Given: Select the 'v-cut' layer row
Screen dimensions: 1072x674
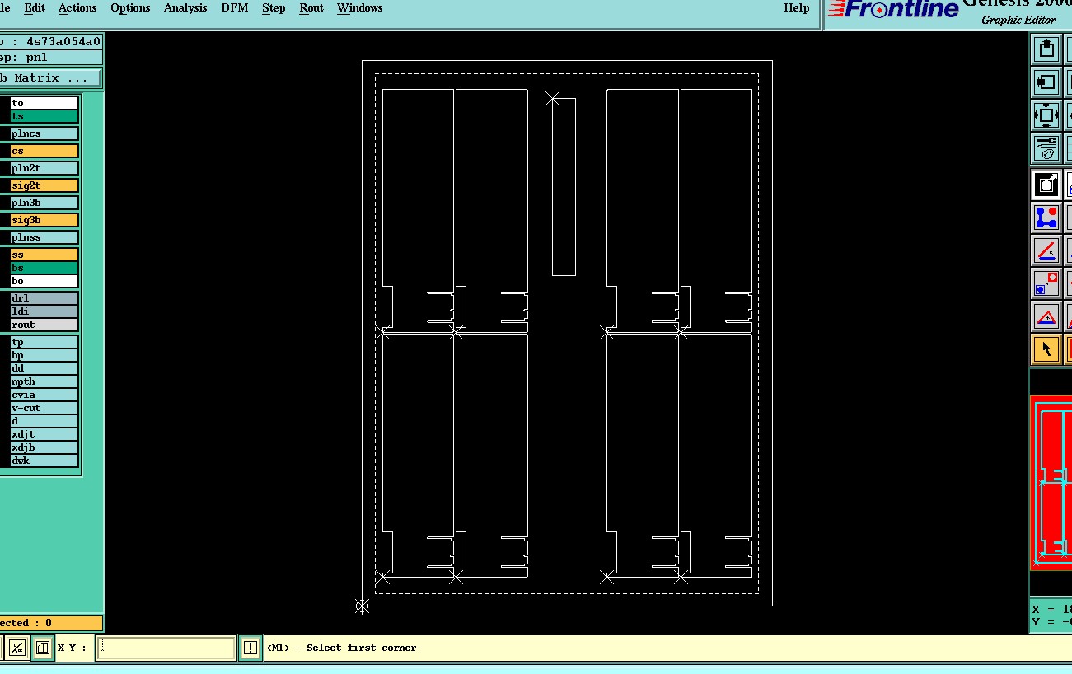Looking at the screenshot, I should pos(44,408).
